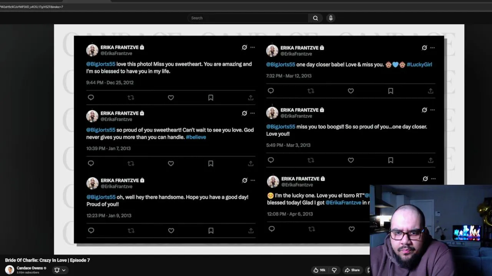Bookmark the Mar 12, 2013 tweet

click(x=391, y=91)
